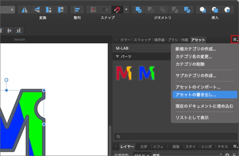Click the last geometry icon, Divide
Screen dimensions: 239x156
pyautogui.click(x=187, y=9)
